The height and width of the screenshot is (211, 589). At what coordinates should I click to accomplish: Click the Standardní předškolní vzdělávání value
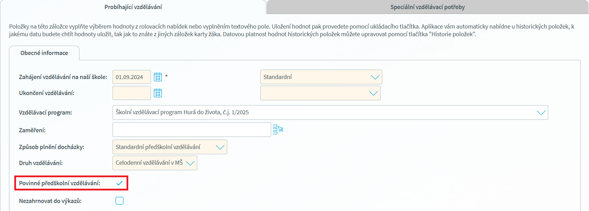pyautogui.click(x=158, y=147)
